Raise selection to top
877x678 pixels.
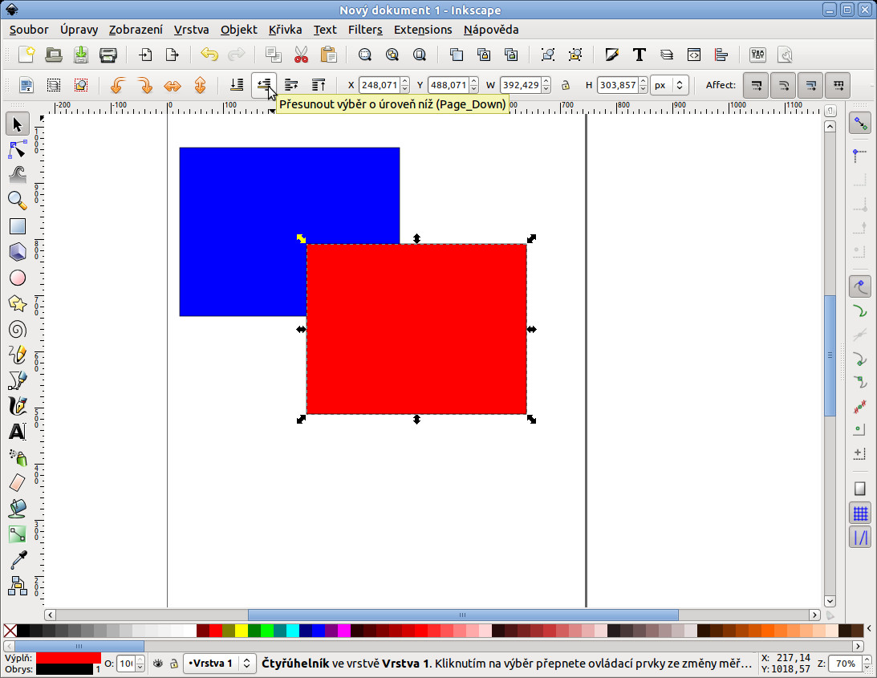pyautogui.click(x=319, y=85)
